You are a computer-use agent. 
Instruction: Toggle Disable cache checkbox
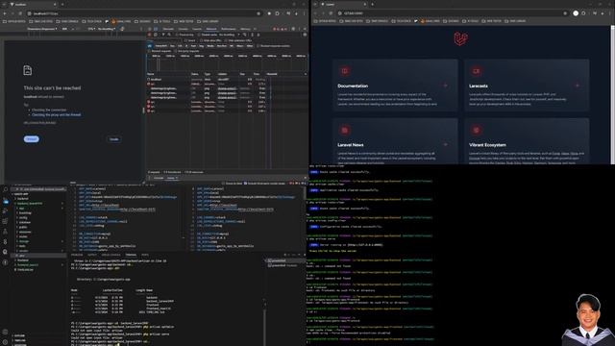tap(200, 35)
